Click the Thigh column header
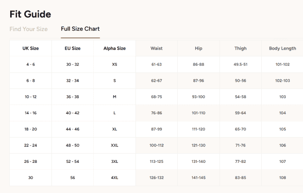The width and height of the screenshot is (303, 193). pos(240,48)
